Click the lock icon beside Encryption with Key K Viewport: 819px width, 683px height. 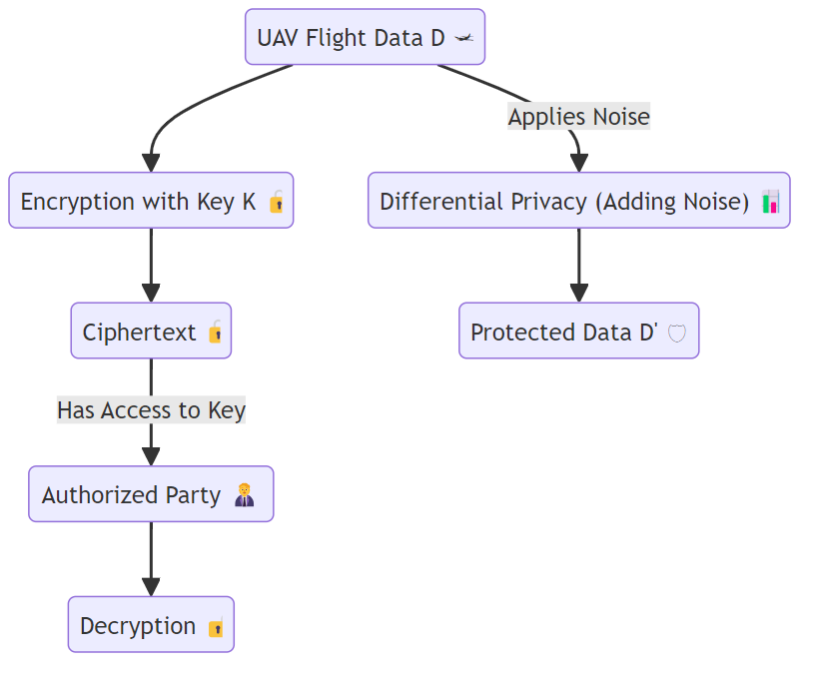pyautogui.click(x=277, y=203)
